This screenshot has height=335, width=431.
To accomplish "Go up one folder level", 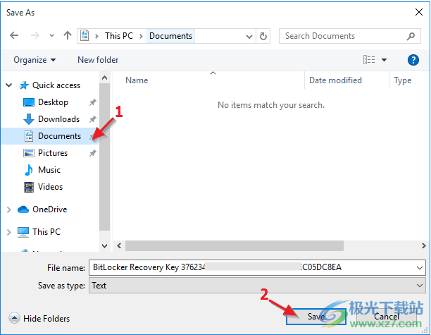I will pyautogui.click(x=68, y=35).
